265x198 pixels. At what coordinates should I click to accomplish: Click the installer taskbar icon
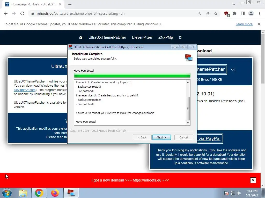(x=71, y=193)
